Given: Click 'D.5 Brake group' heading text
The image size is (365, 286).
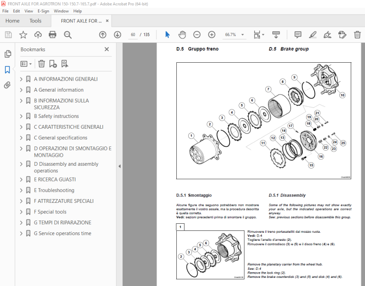Looking at the screenshot, I should click(x=288, y=49).
